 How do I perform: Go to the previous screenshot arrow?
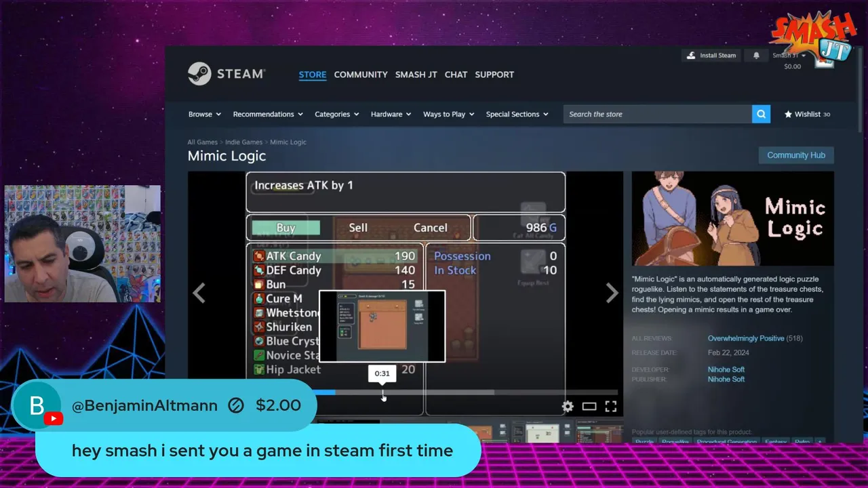point(199,293)
